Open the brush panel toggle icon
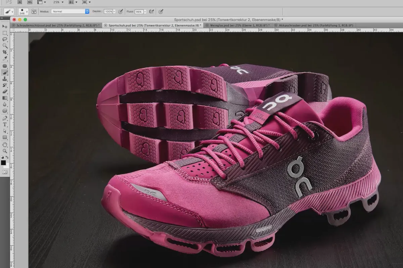403x268 pixels. click(x=34, y=11)
